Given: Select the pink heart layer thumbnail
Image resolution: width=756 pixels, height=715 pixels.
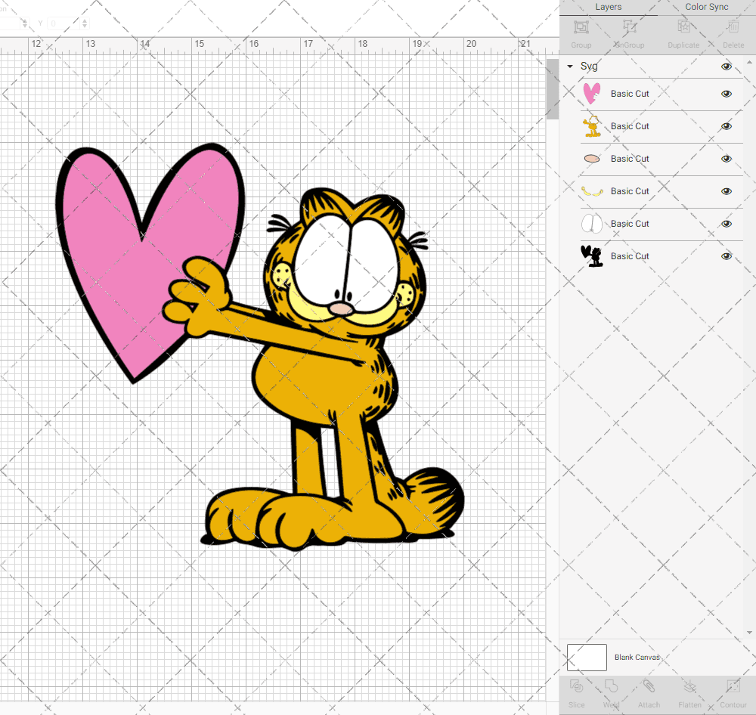Looking at the screenshot, I should pyautogui.click(x=592, y=94).
